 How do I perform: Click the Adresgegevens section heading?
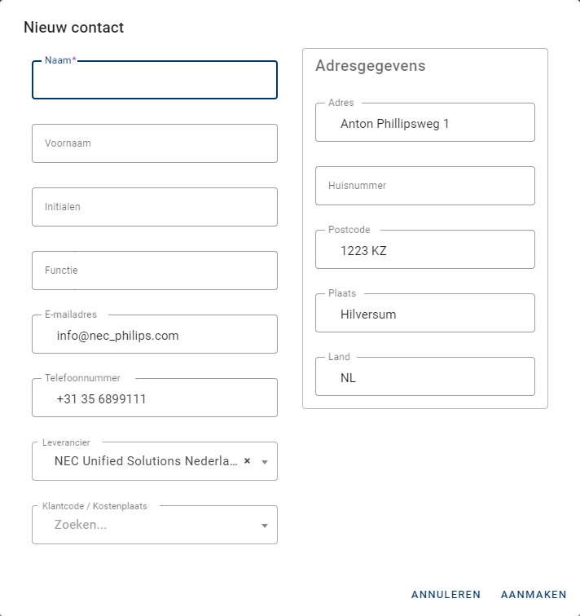pyautogui.click(x=370, y=66)
